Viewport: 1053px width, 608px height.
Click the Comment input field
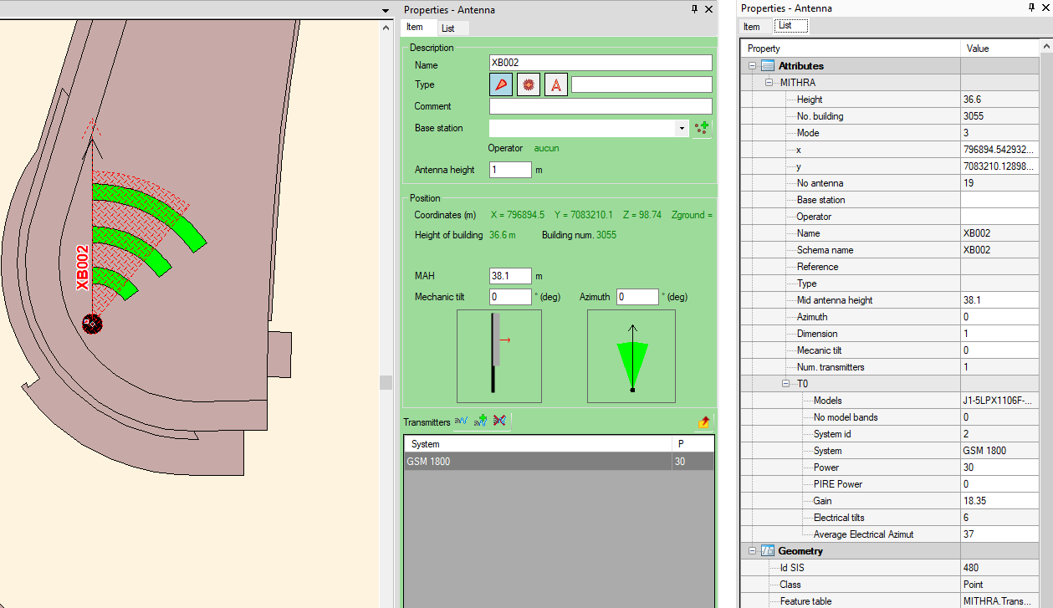point(601,106)
